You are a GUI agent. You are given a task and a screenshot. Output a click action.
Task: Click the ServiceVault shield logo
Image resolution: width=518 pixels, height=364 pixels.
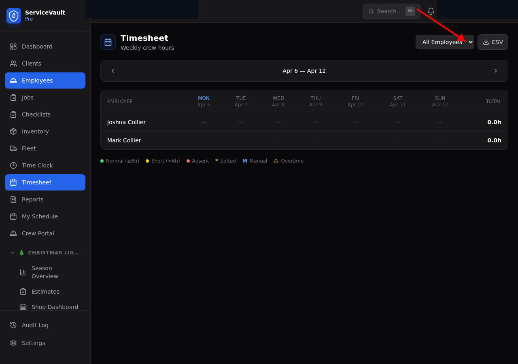click(14, 16)
